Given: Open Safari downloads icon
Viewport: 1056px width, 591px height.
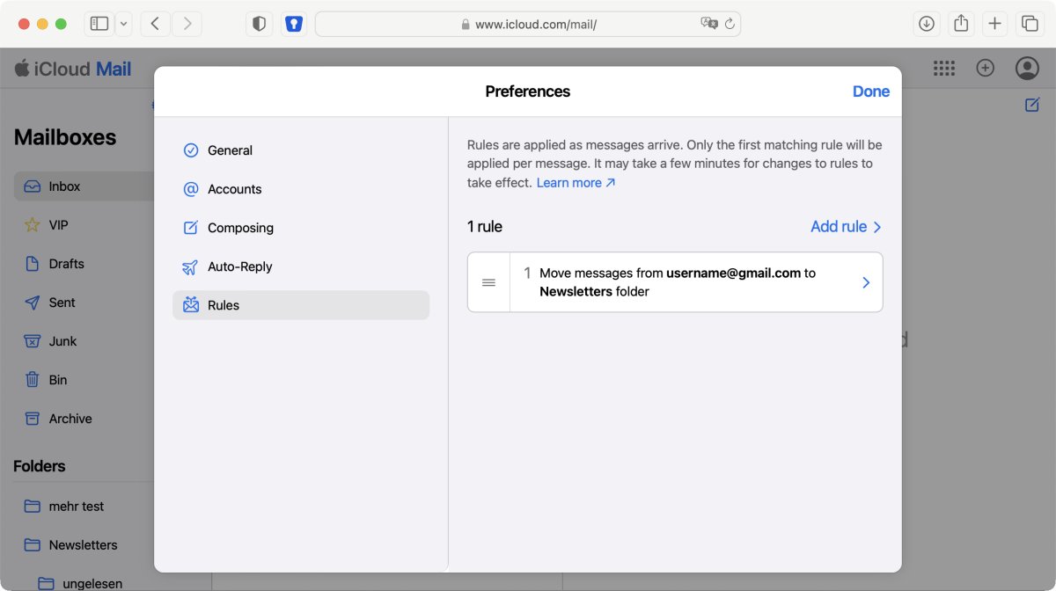Looking at the screenshot, I should click(926, 24).
